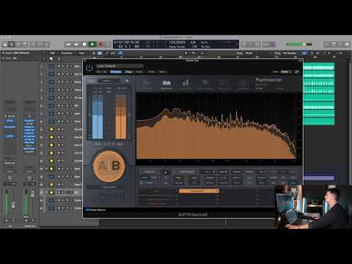The height and width of the screenshot is (264, 352).
Task: Open the Browsers button at right
Action: point(347,44)
